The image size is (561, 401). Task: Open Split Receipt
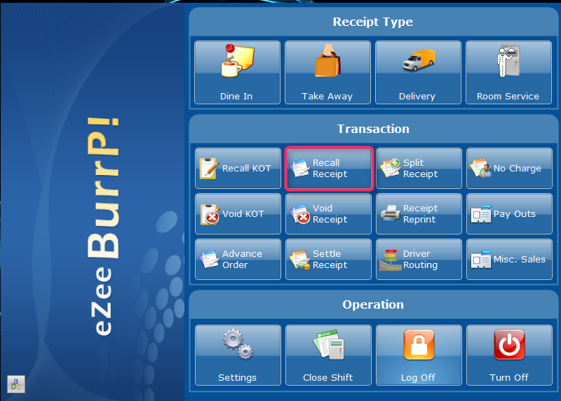[419, 168]
